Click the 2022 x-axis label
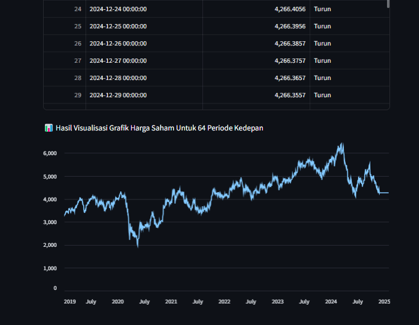Screen dimensions: 419x325 [x=224, y=302]
